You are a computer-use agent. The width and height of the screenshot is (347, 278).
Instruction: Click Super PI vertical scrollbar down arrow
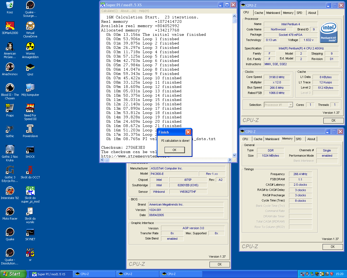pos(234,155)
